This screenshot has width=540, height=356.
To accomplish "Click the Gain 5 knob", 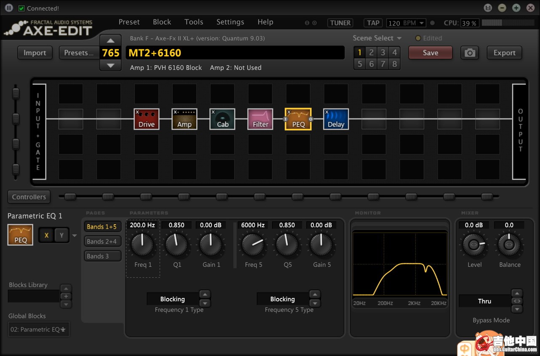I will 321,245.
